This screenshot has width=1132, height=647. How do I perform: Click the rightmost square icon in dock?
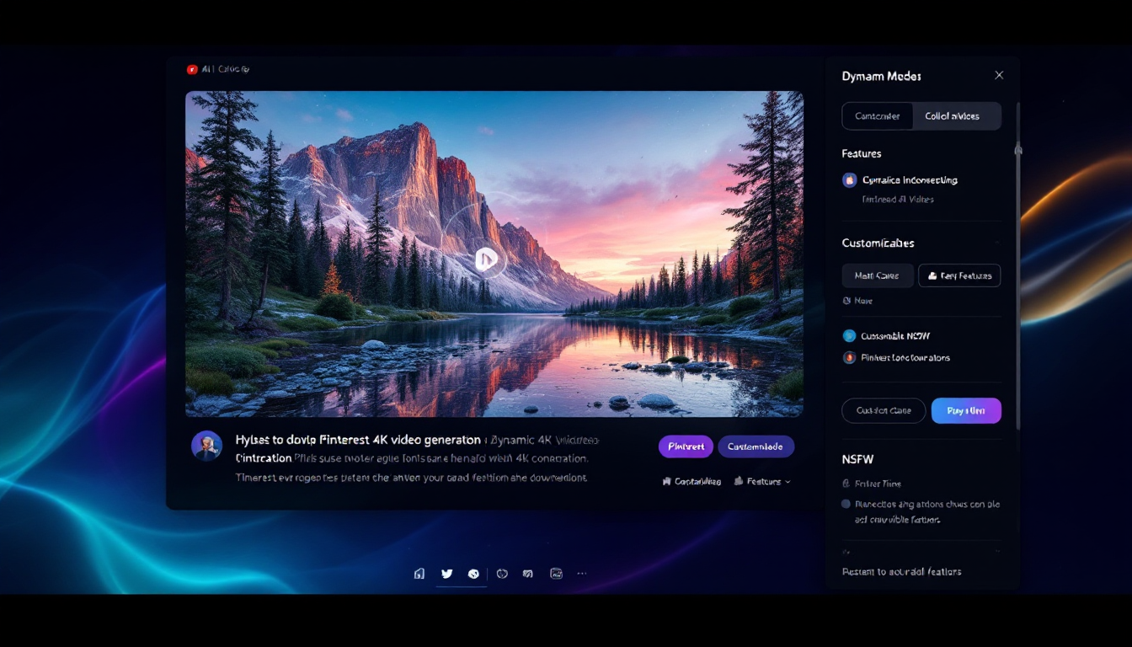pos(556,574)
